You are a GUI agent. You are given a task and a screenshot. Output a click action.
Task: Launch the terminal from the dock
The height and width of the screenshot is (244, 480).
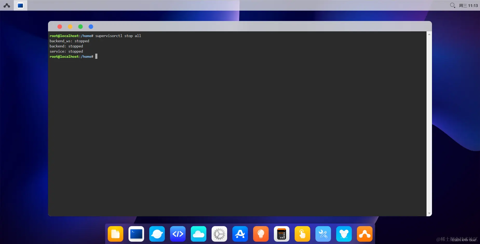[x=136, y=234]
